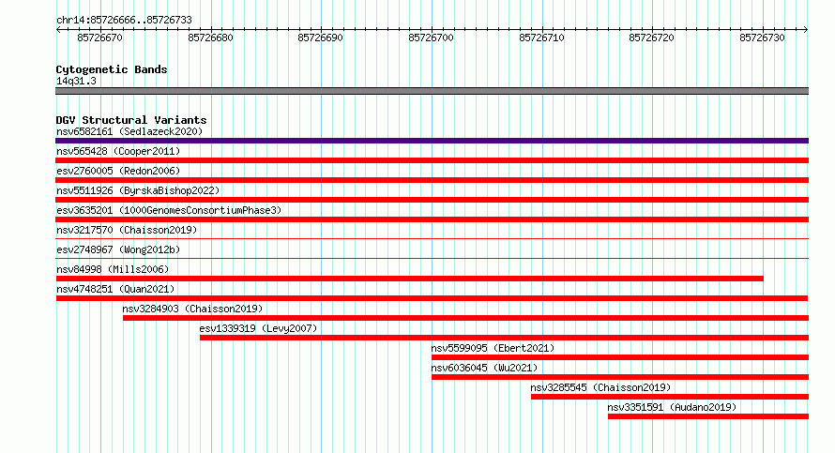Open esv3635201 (1000GenomesConsortiumPhase3) label
835x453 pixels.
[169, 210]
